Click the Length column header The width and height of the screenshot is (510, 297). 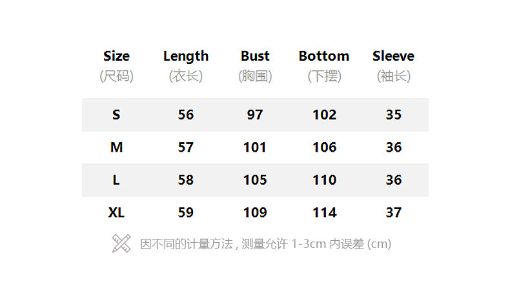coord(186,56)
